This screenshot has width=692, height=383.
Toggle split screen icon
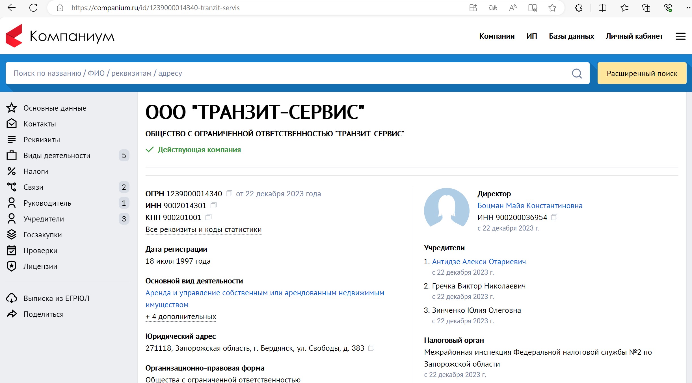[602, 8]
